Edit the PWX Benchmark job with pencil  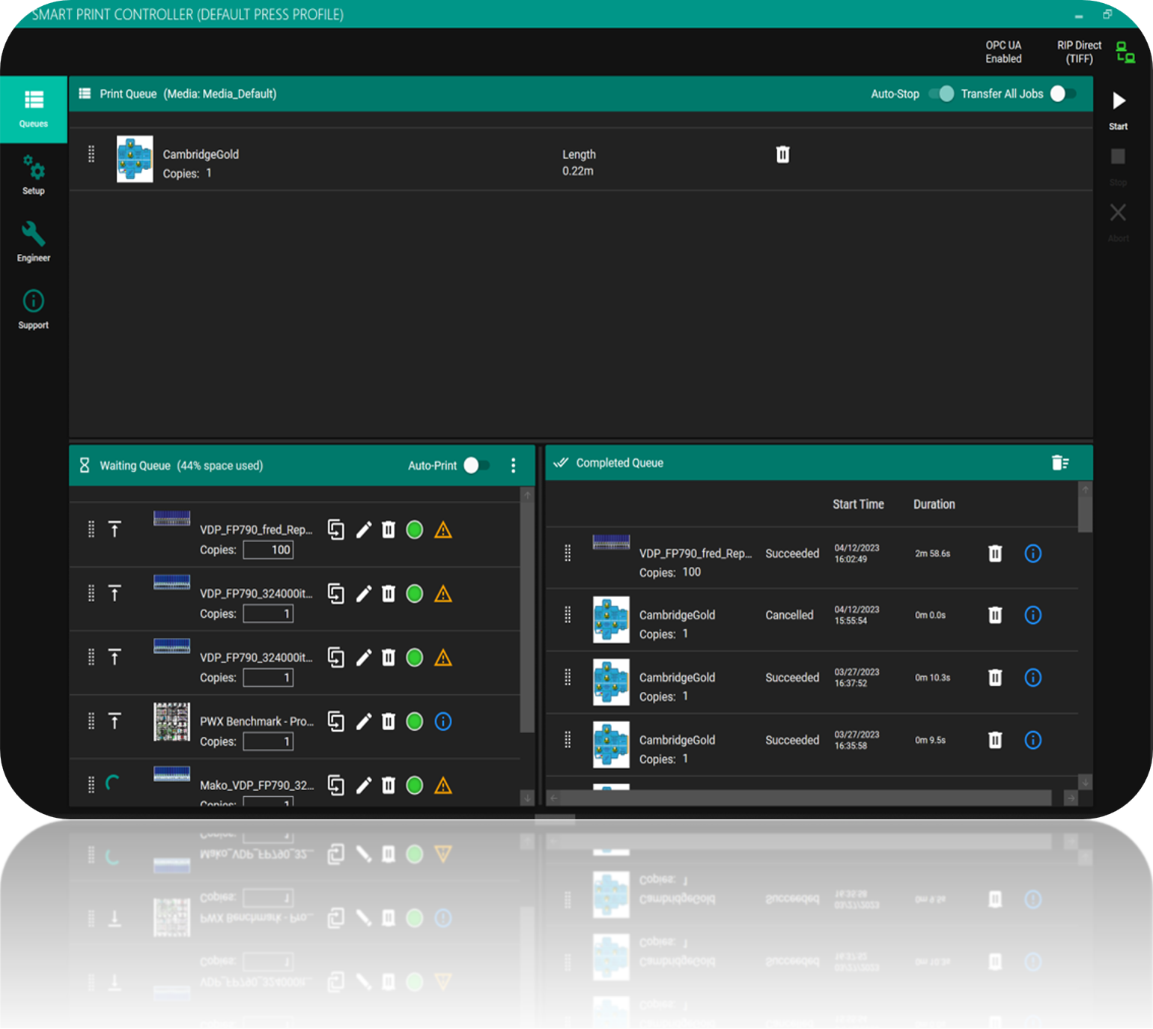point(364,721)
